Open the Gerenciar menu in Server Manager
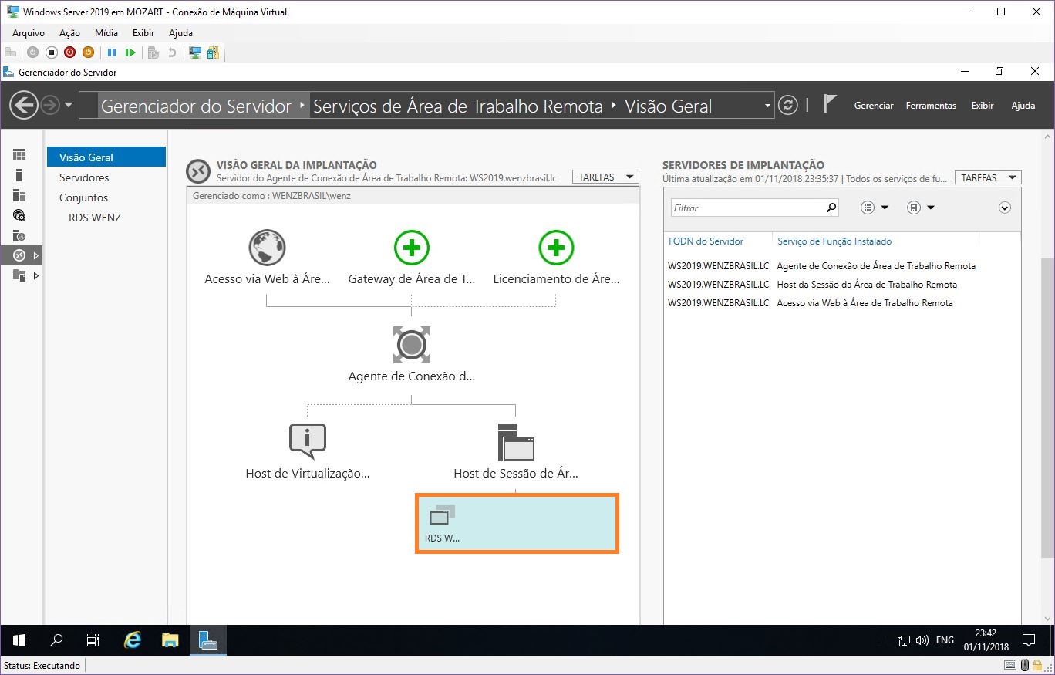The image size is (1055, 675). 874,106
